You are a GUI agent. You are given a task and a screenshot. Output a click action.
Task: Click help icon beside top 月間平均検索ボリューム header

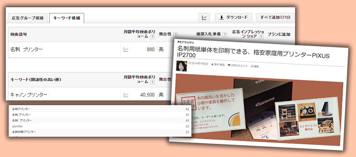click(x=152, y=37)
